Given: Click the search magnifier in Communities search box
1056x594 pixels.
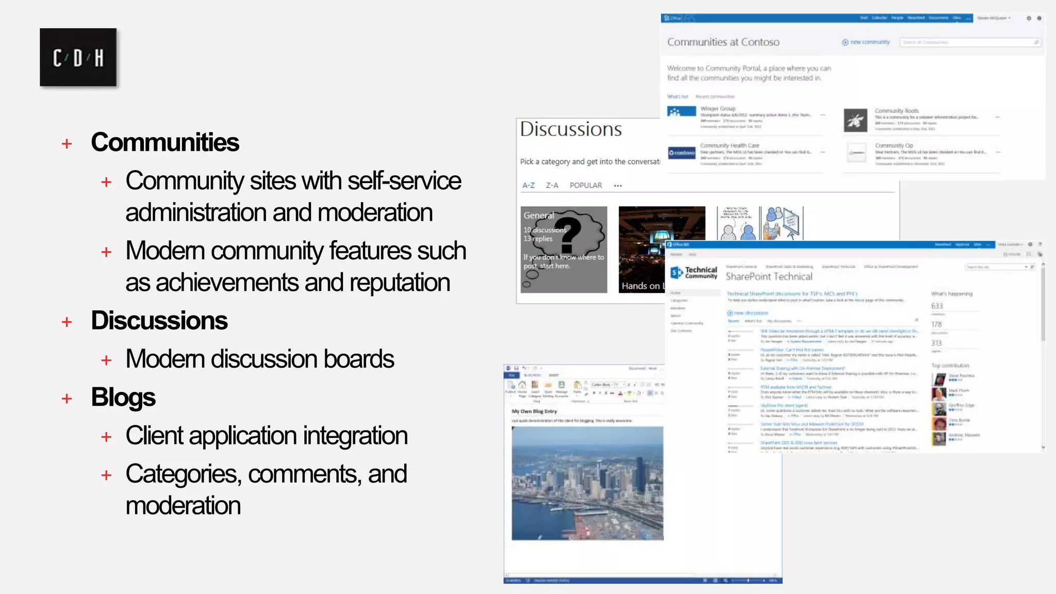Looking at the screenshot, I should pyautogui.click(x=1036, y=42).
